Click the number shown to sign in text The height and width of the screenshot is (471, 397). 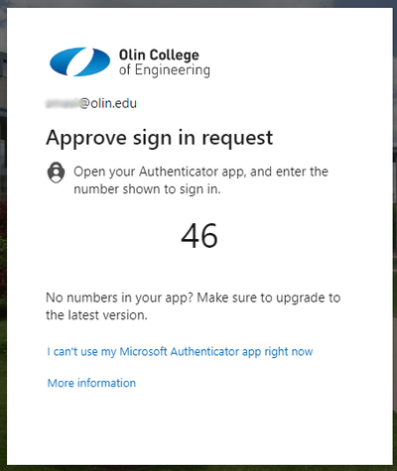(x=147, y=189)
